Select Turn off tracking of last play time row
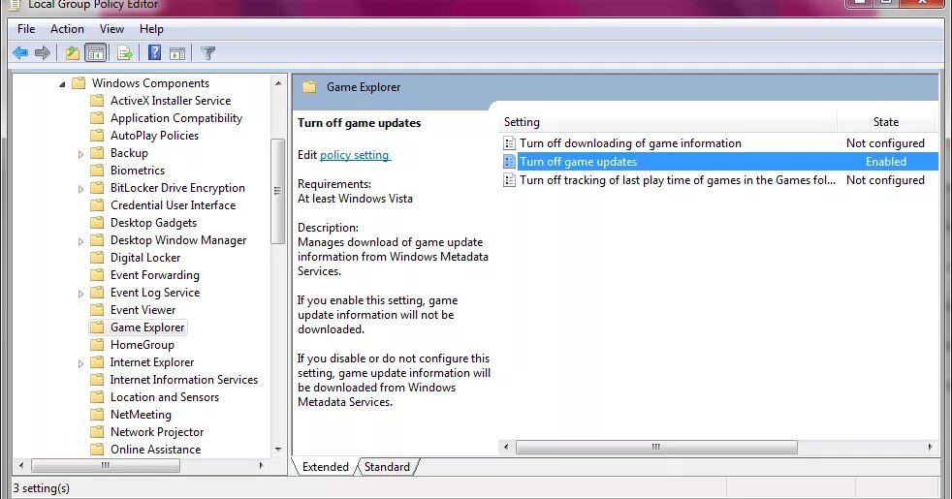 pyautogui.click(x=719, y=180)
